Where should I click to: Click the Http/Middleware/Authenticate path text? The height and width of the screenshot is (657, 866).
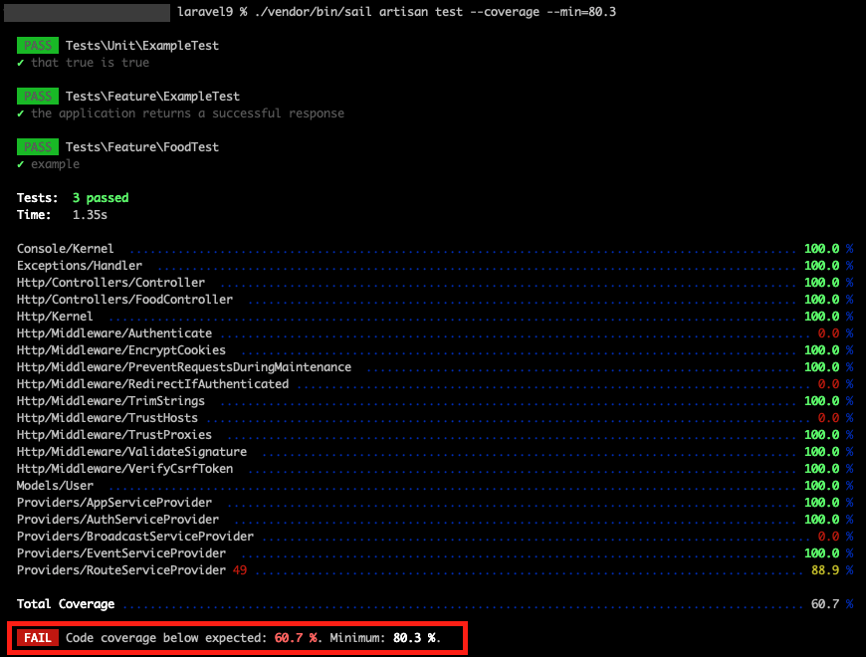[114, 332]
